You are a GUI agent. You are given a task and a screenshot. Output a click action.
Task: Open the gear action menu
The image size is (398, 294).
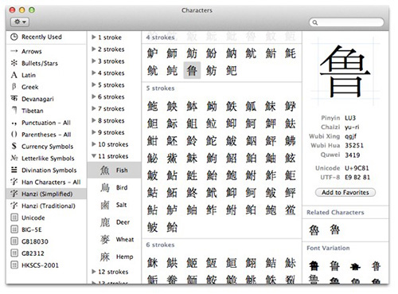(x=20, y=22)
